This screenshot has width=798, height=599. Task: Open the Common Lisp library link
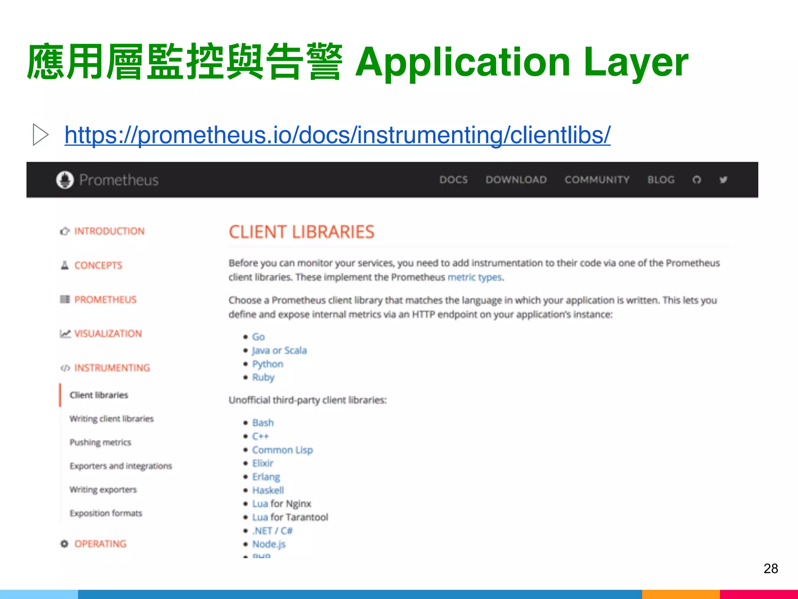point(282,450)
